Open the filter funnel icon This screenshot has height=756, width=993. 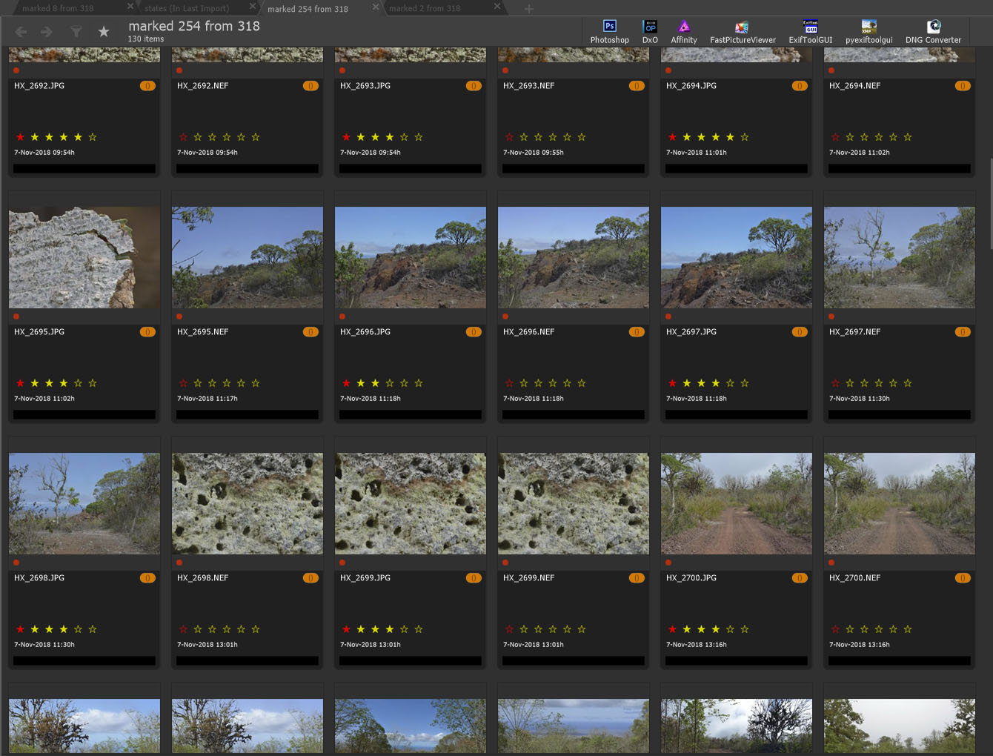pos(76,32)
